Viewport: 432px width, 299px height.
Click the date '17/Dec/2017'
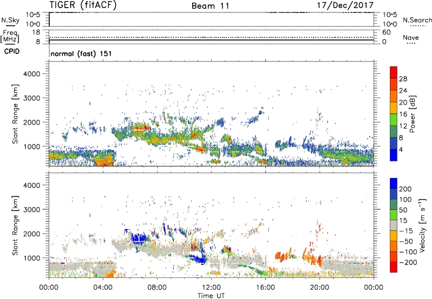tap(345, 5)
